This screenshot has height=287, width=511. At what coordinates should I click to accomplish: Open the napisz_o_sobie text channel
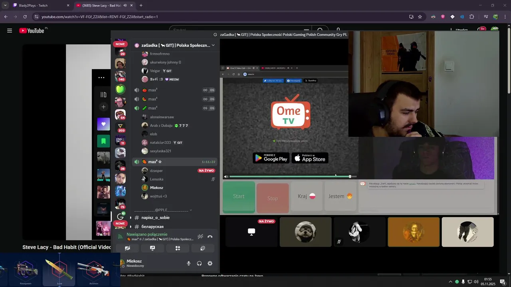coord(155,218)
